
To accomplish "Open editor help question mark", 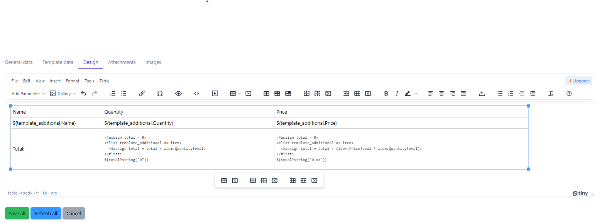I will coord(569,93).
